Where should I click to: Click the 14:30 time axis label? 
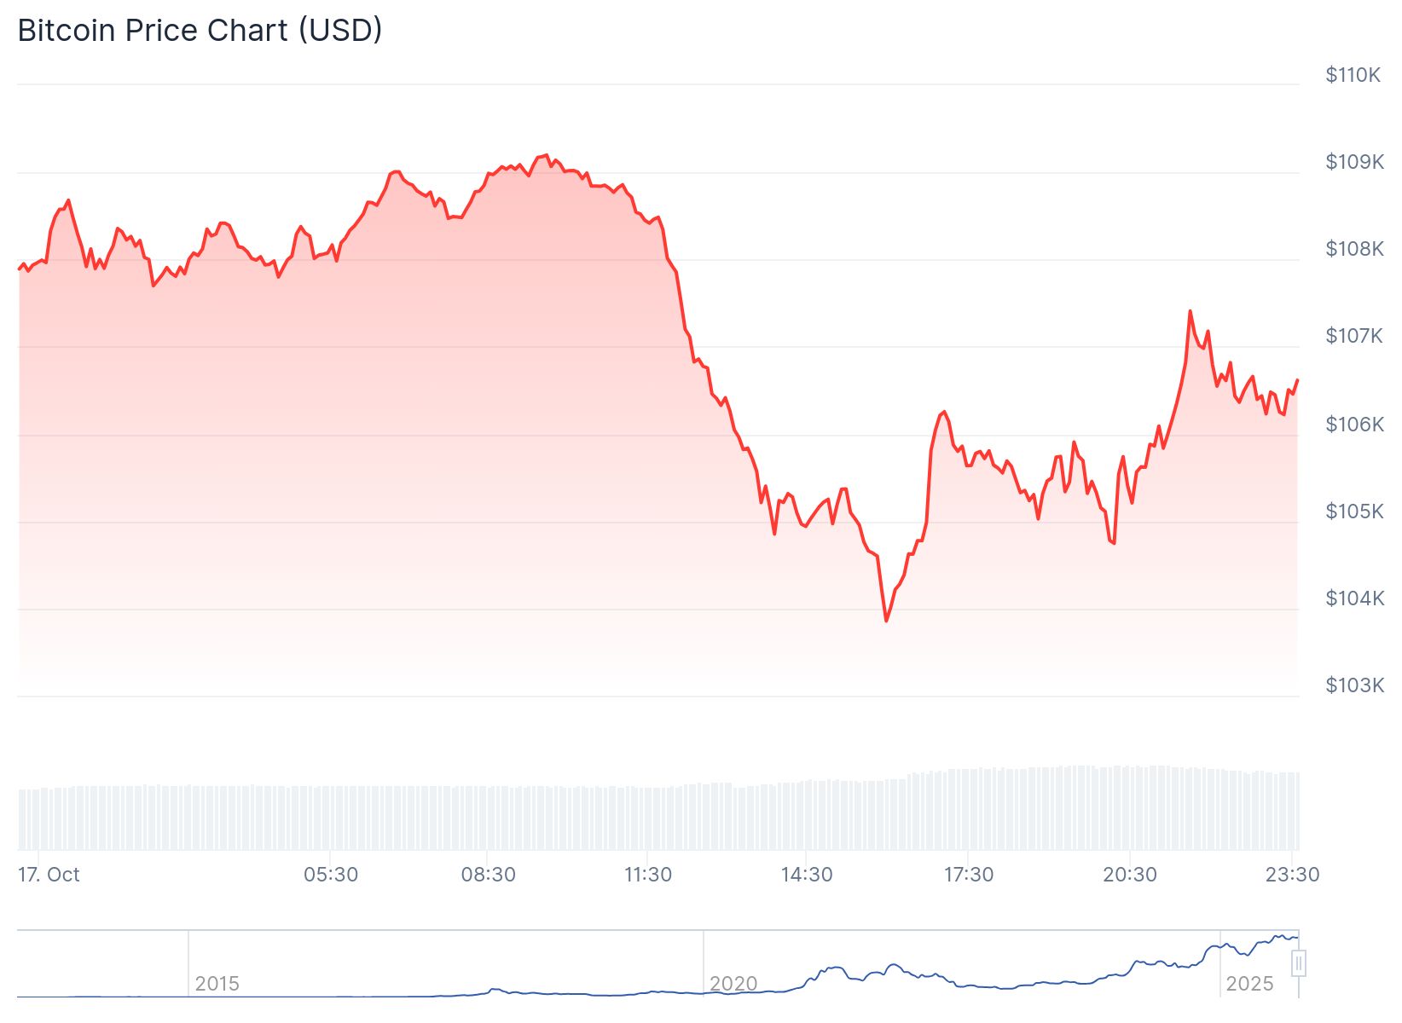(807, 875)
